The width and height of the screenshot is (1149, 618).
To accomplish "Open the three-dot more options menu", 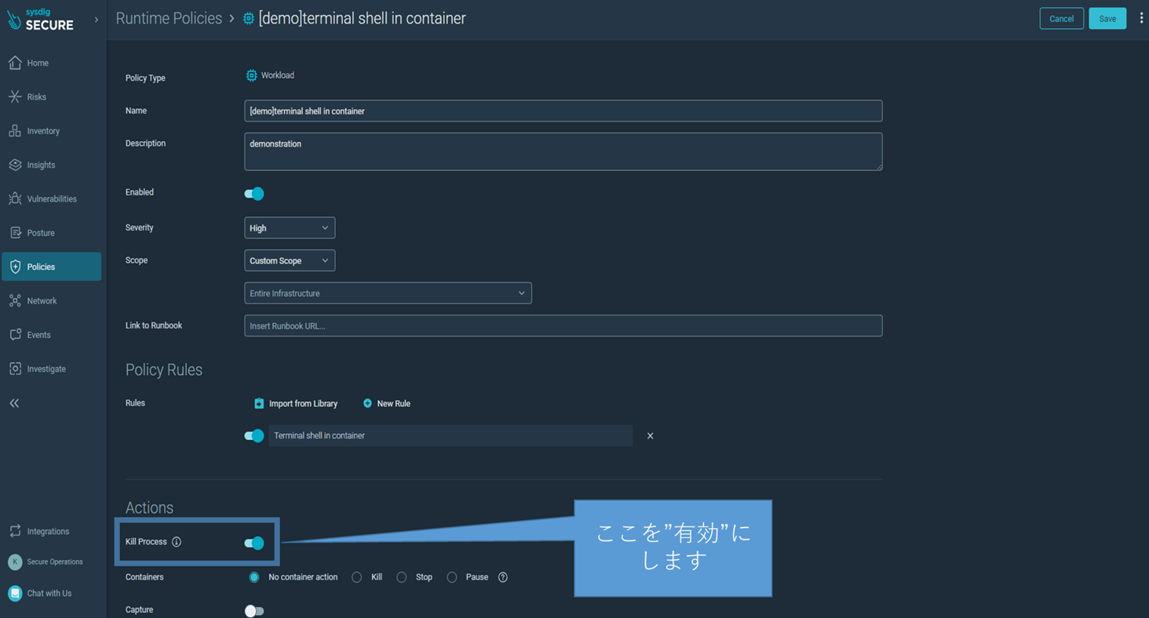I will point(1141,18).
